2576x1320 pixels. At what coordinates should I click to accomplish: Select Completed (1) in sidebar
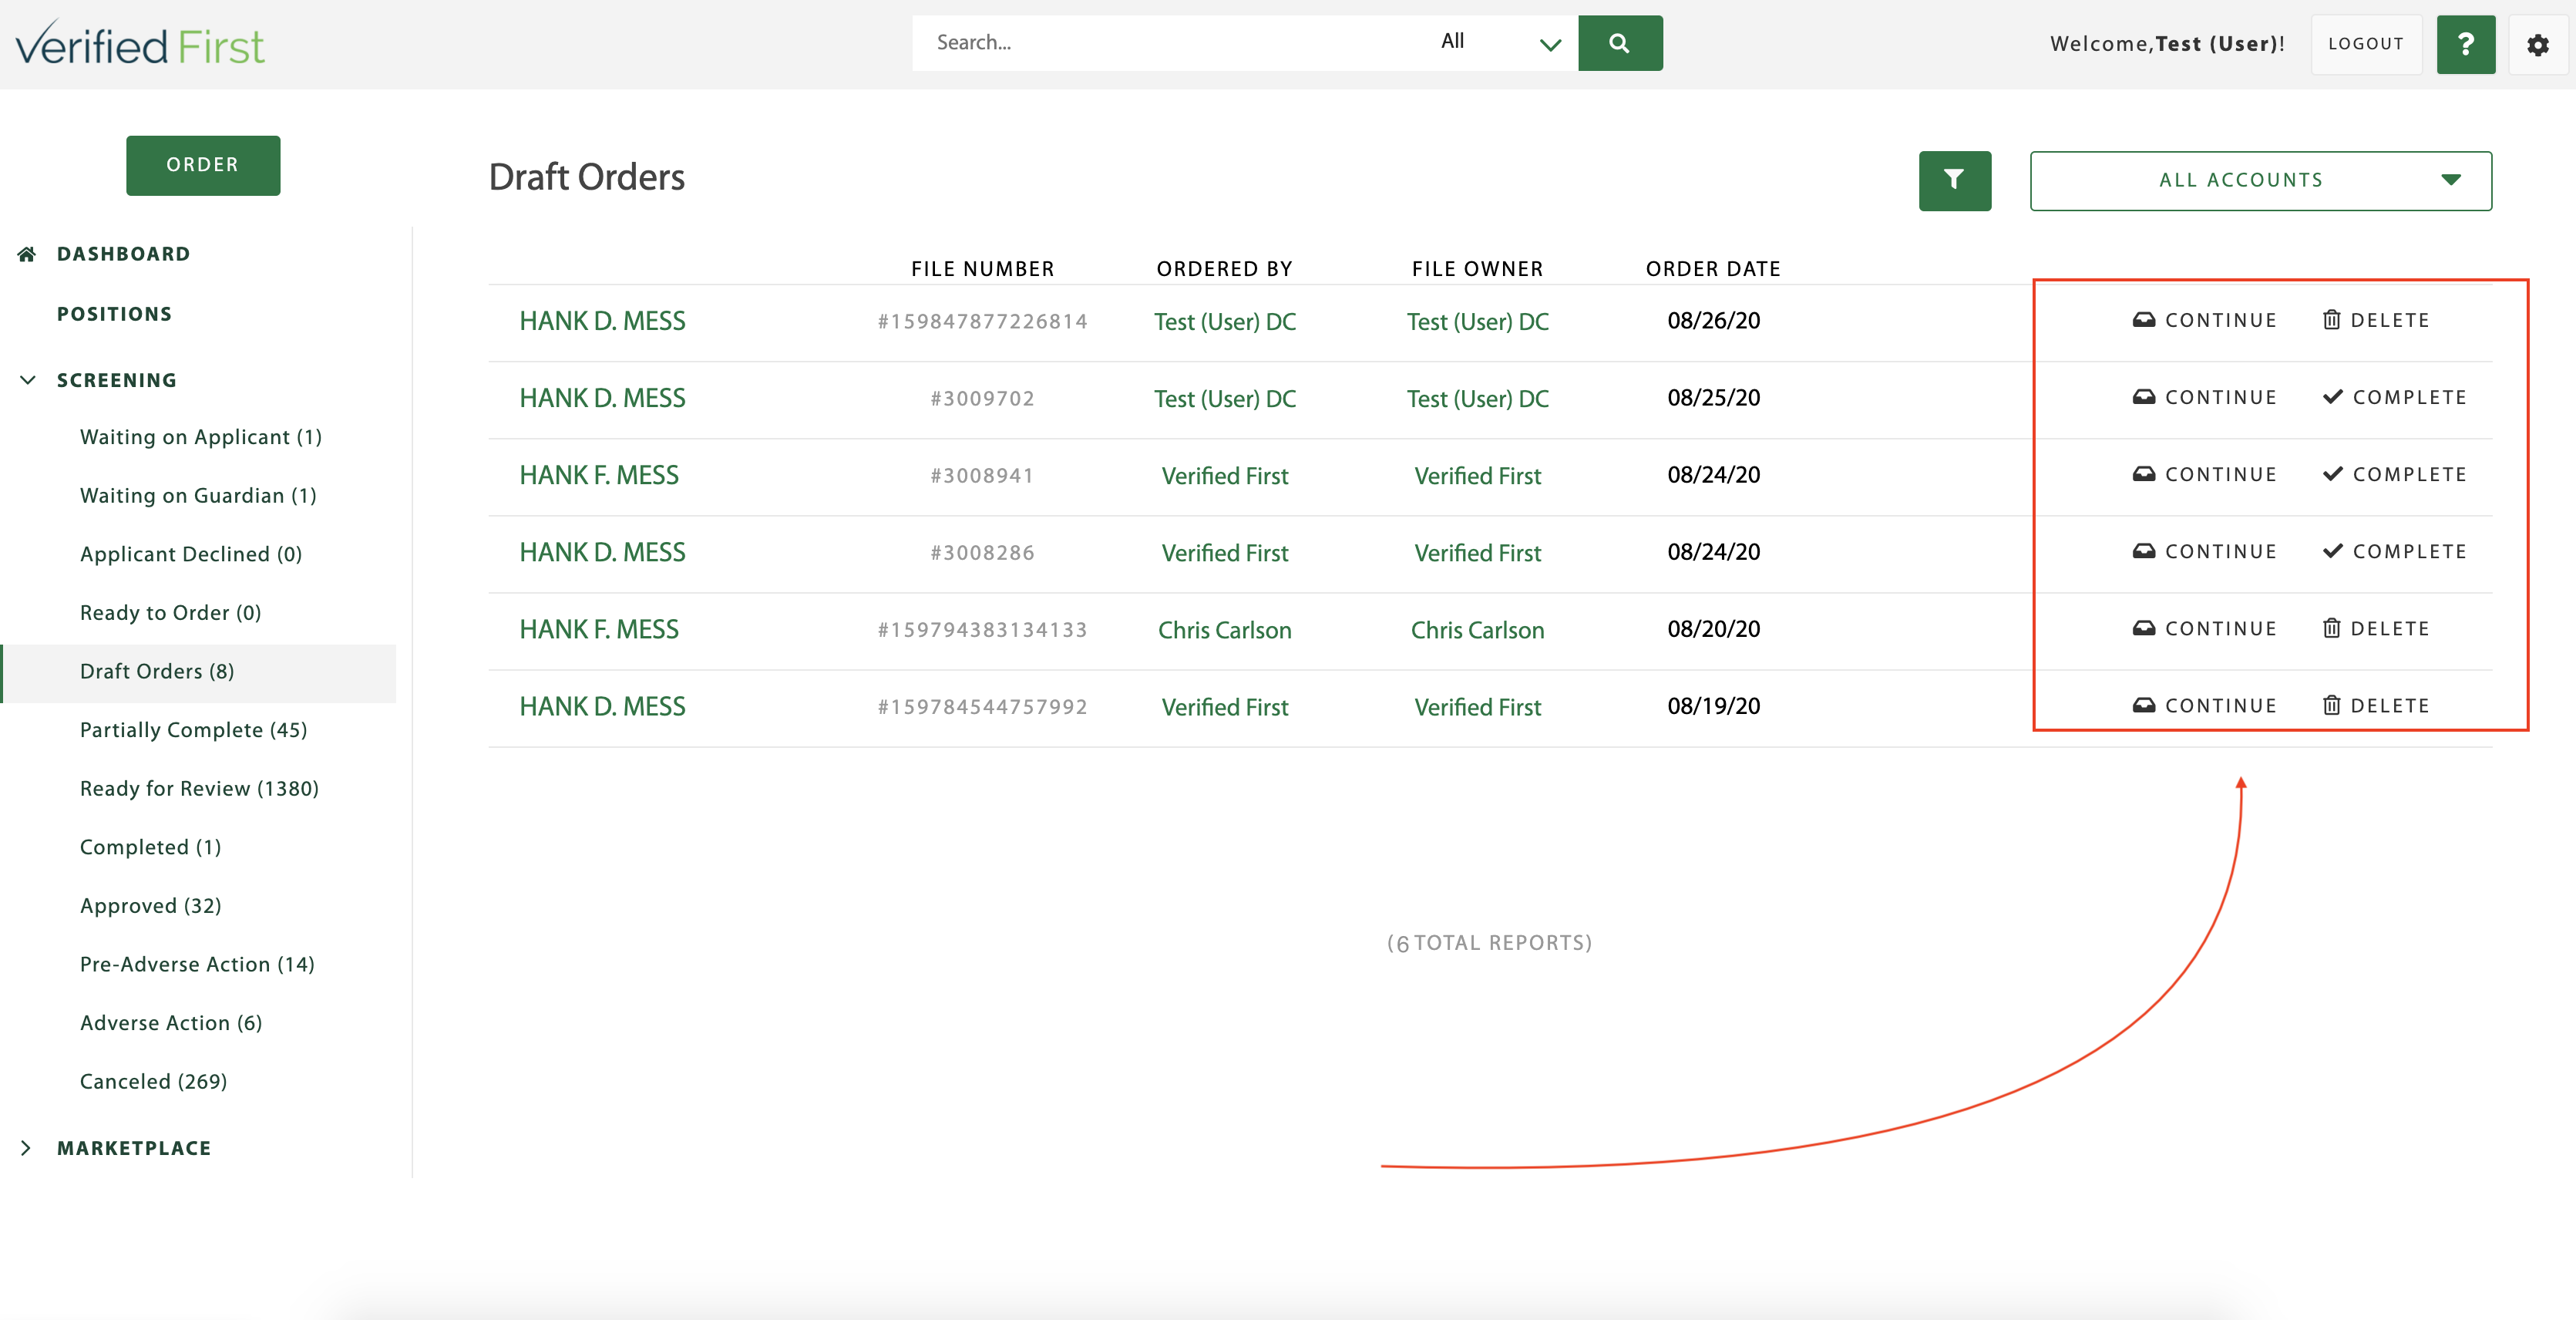coord(150,847)
